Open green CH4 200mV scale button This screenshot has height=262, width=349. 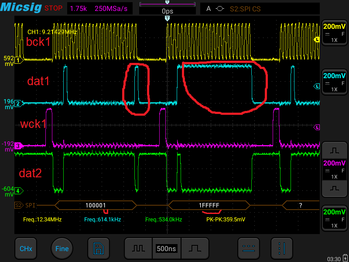(x=335, y=218)
